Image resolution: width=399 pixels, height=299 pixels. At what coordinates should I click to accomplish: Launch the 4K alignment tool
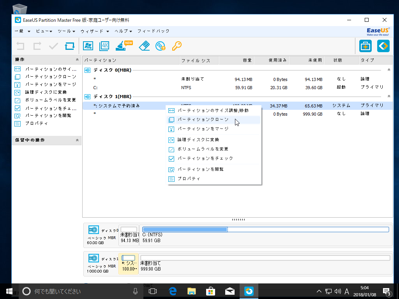tap(104, 46)
